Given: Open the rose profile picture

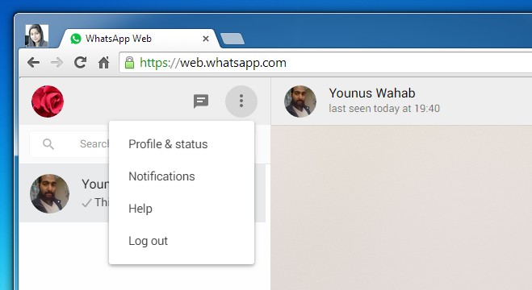Looking at the screenshot, I should [x=48, y=101].
